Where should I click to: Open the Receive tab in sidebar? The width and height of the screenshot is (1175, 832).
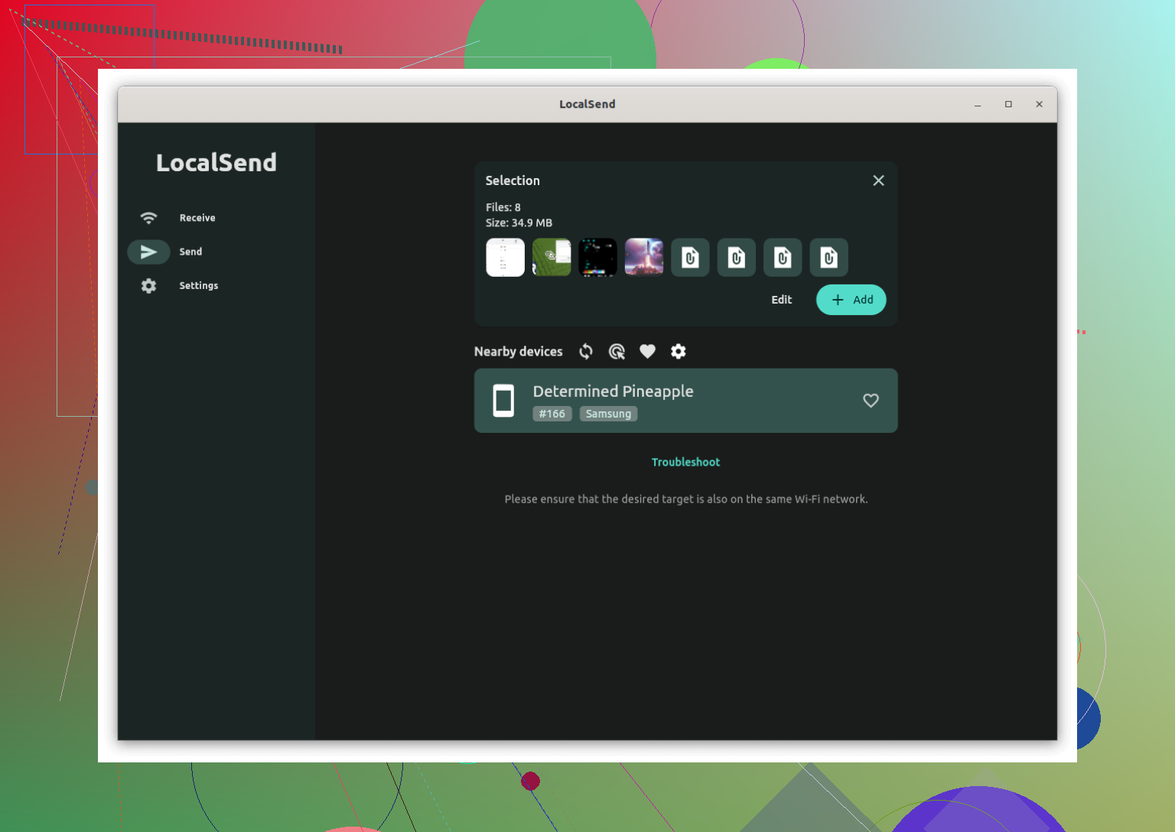coord(197,218)
